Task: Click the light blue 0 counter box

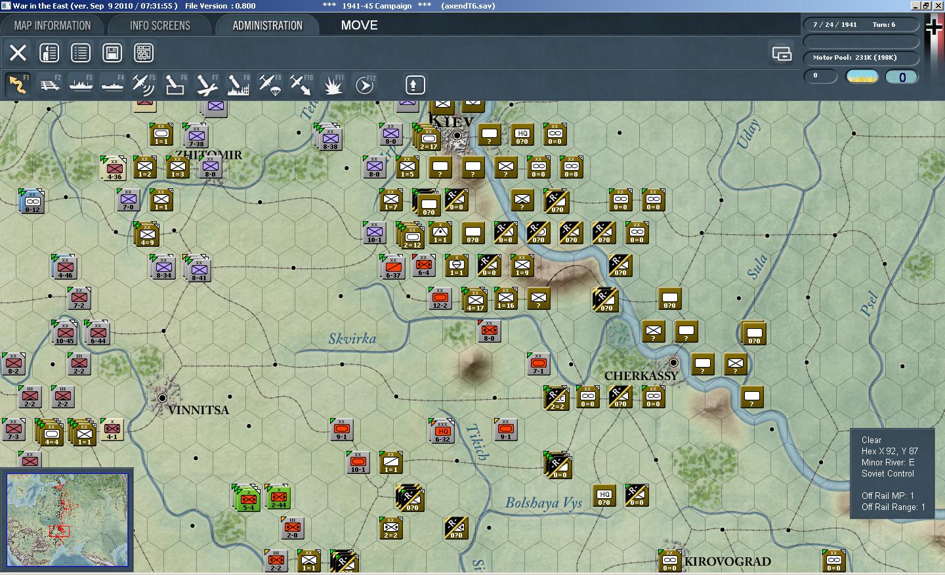Action: (902, 77)
